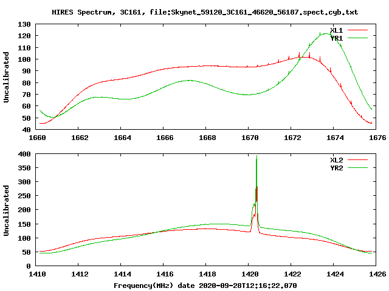Click the 350 y-axis tick label
389x291 pixels.
tap(24, 168)
